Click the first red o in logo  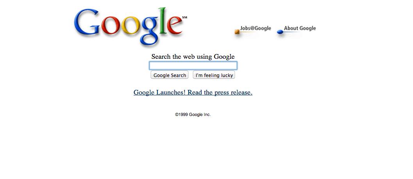(x=110, y=25)
